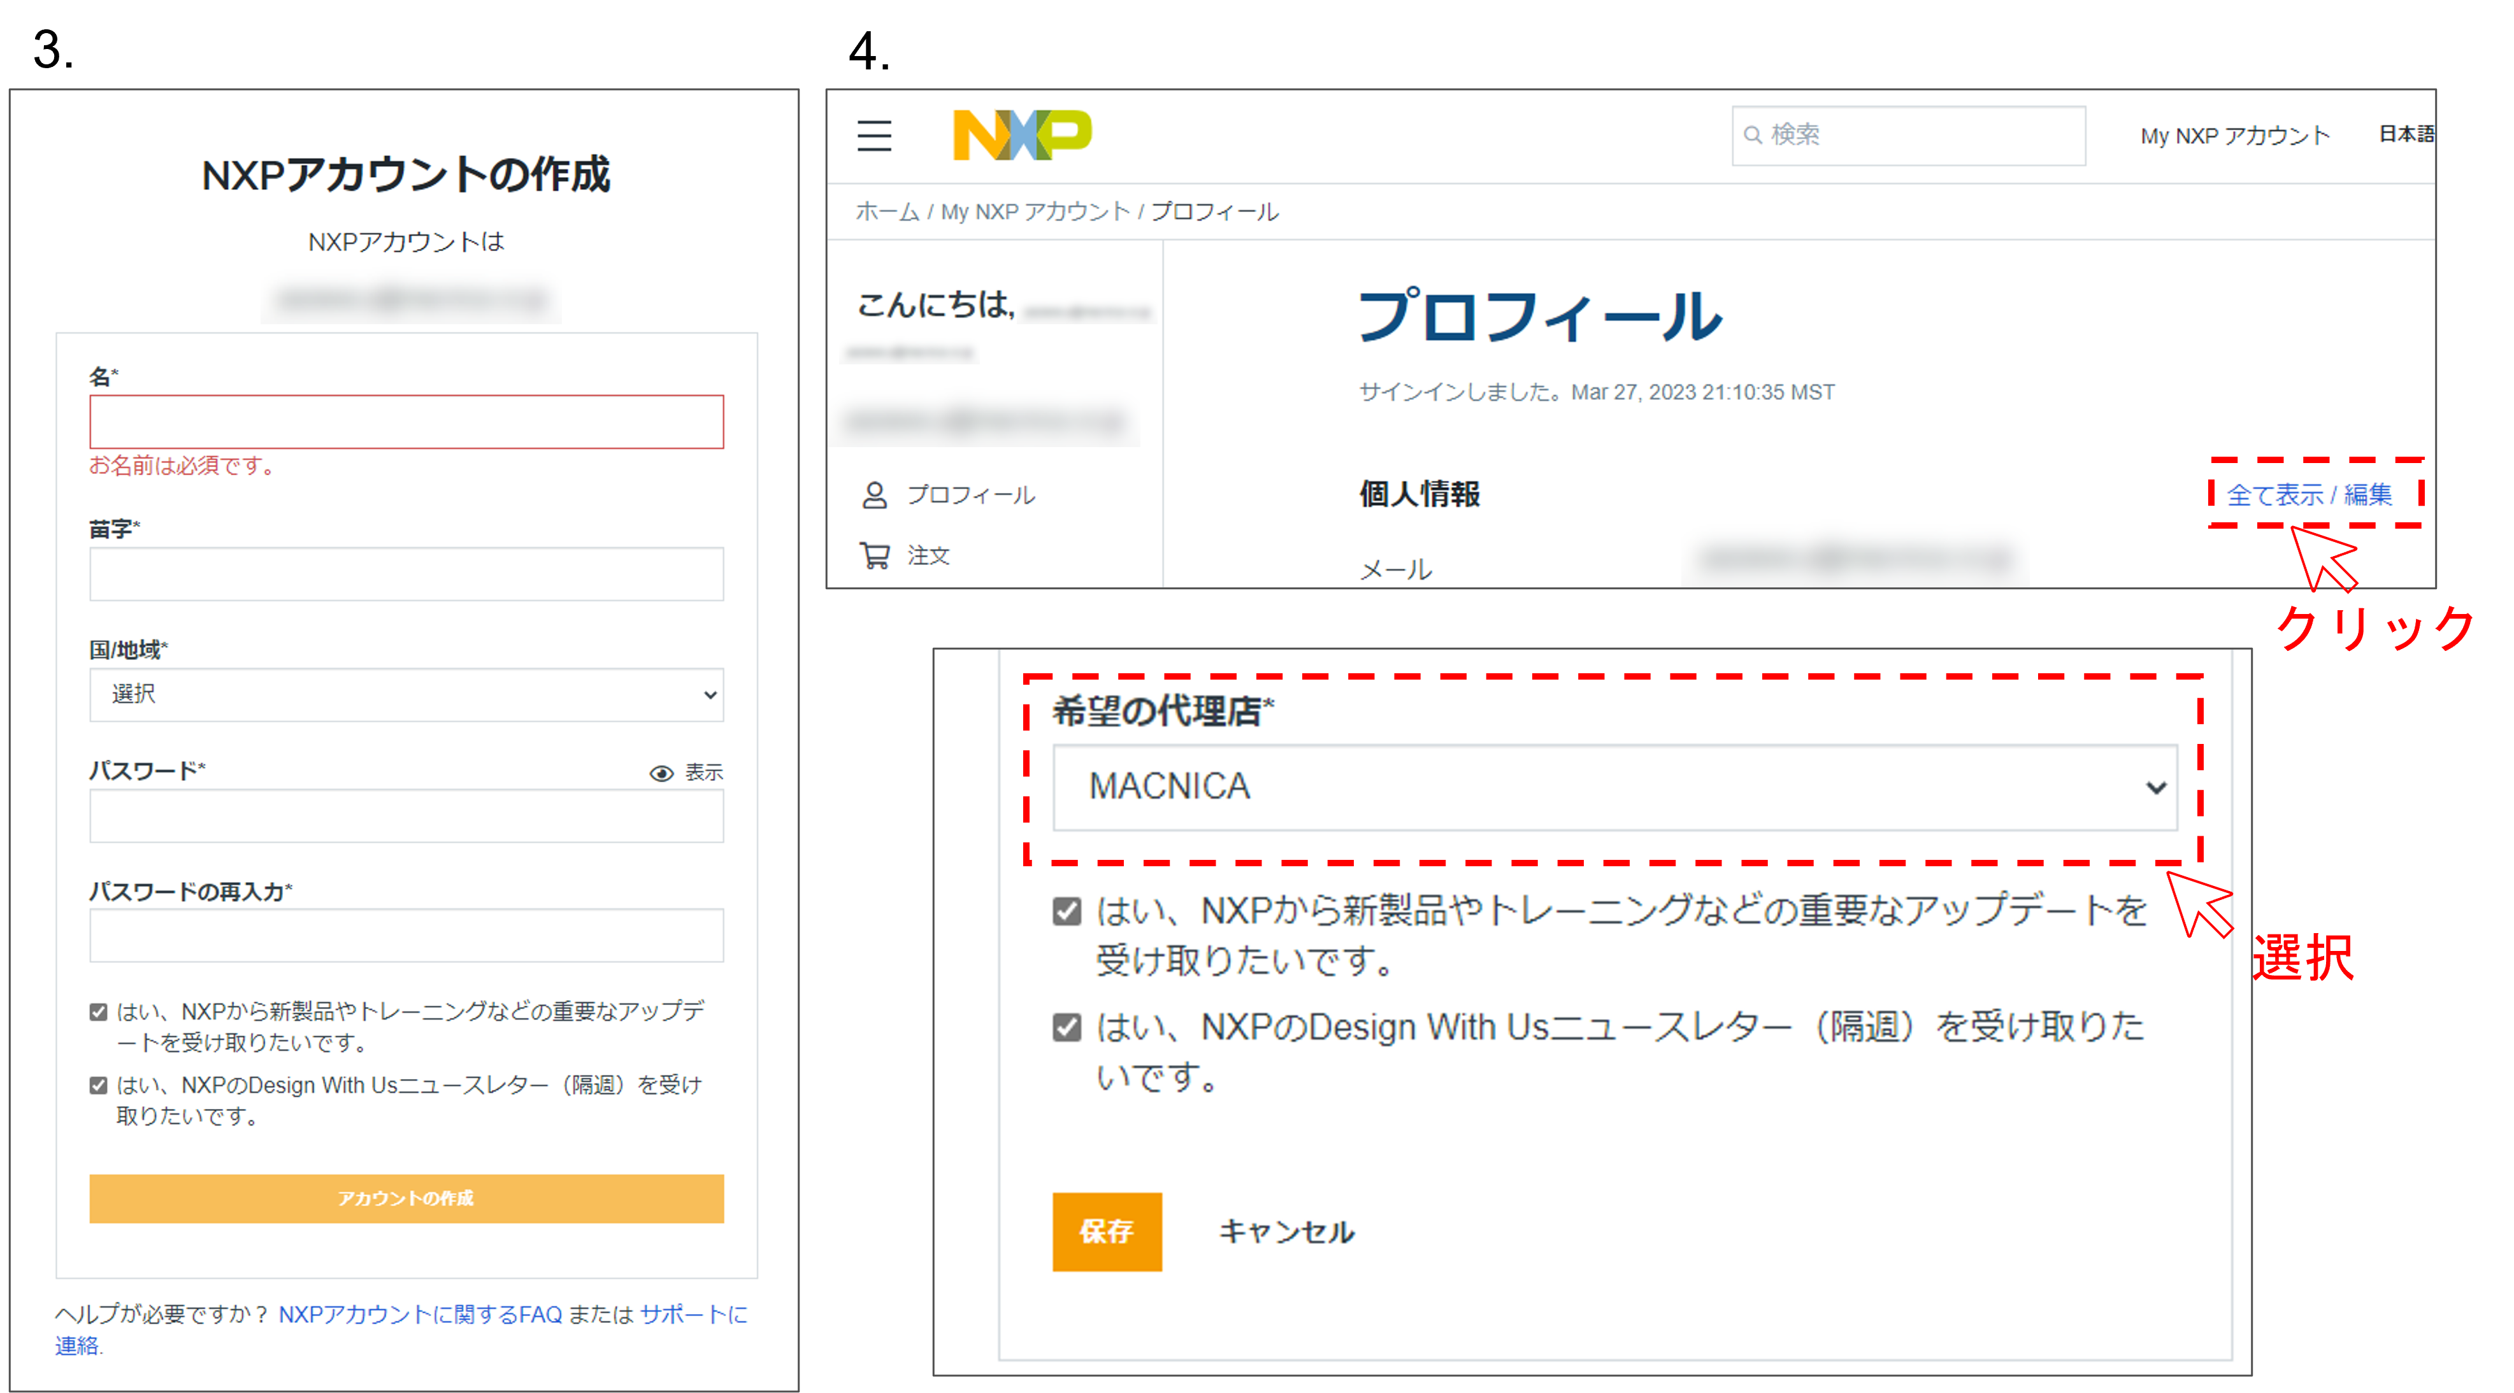Uncheck left form Design With Us checkbox

pyautogui.click(x=99, y=1086)
